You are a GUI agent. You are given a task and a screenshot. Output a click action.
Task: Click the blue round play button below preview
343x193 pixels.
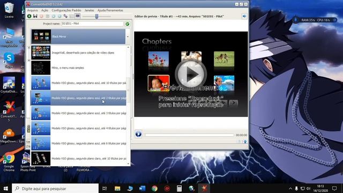point(138,134)
